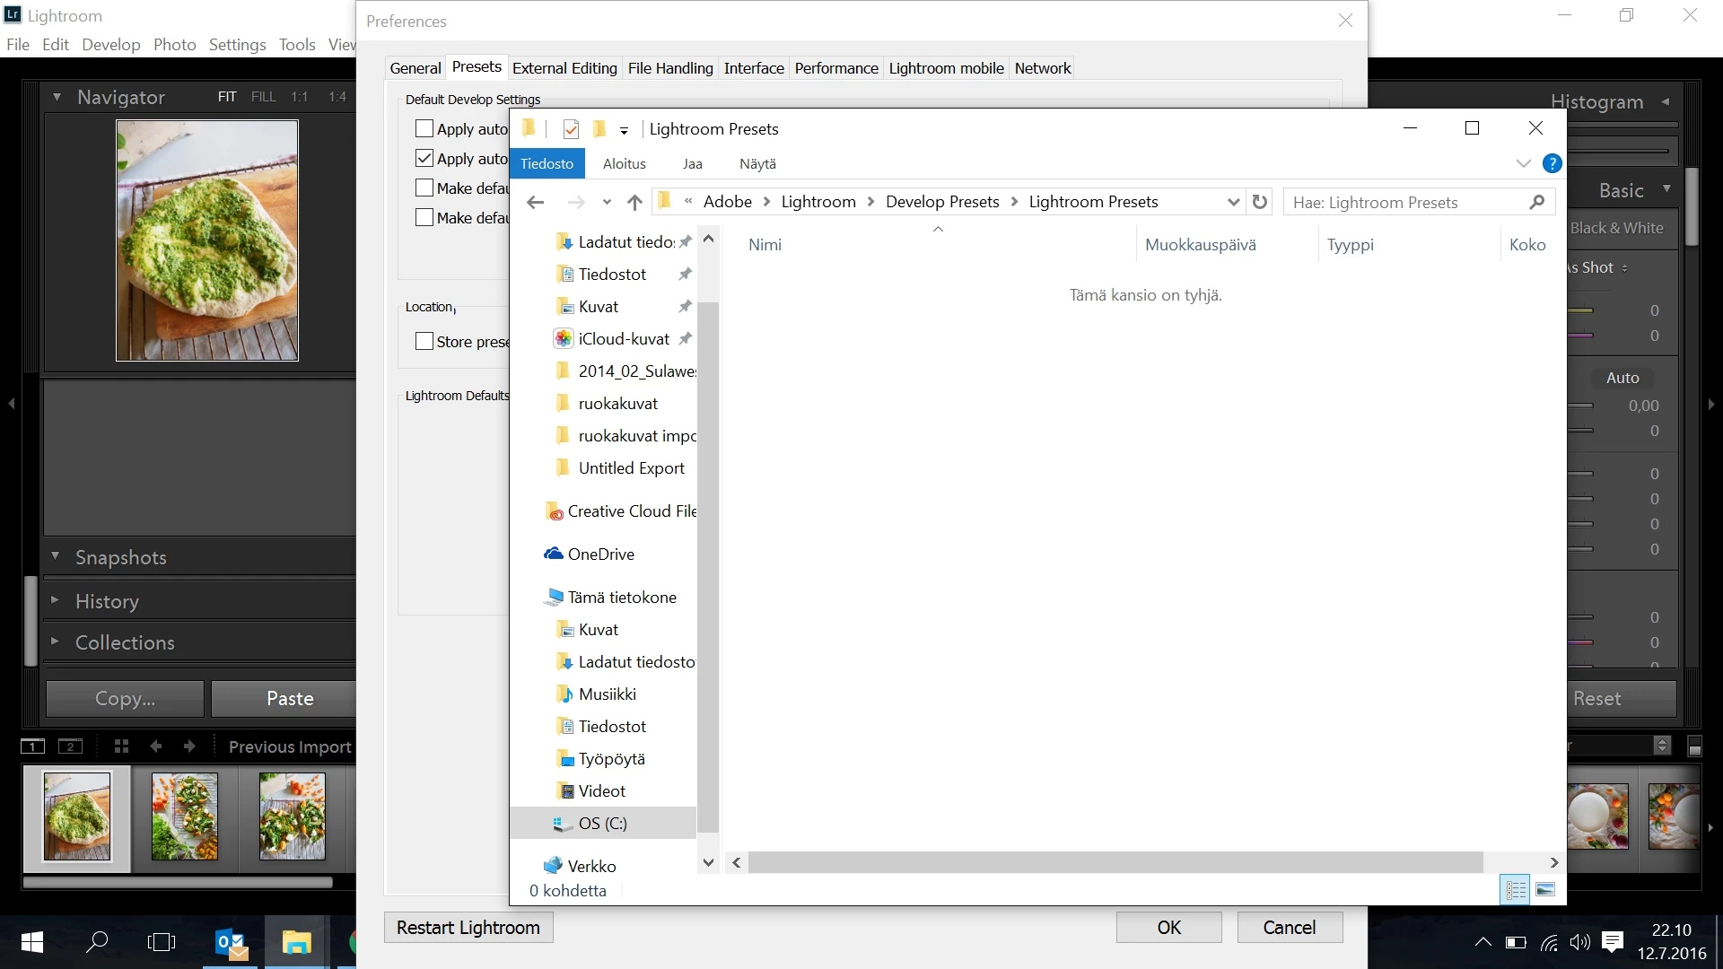
Task: Switch to External Editing tab
Action: (564, 68)
